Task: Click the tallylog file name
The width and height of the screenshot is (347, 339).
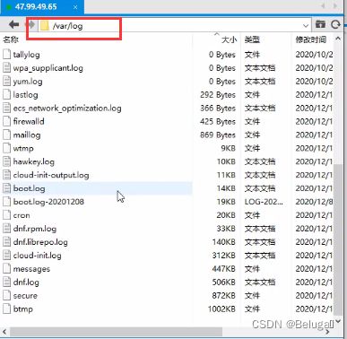Action: (26, 55)
